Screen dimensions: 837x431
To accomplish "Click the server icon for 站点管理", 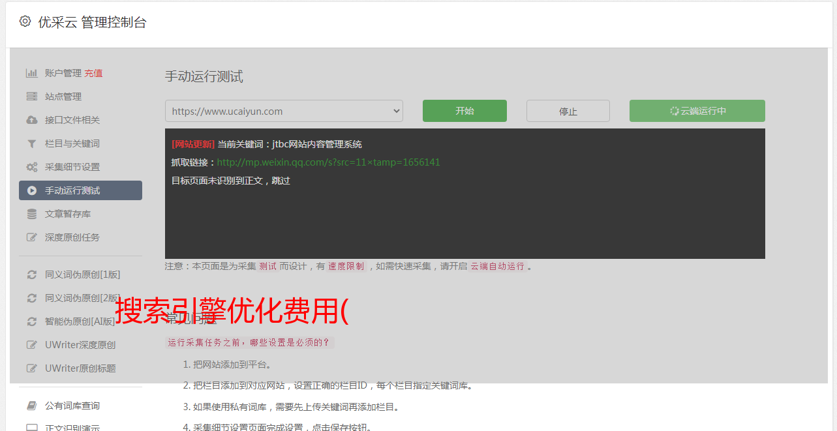I will coord(31,97).
